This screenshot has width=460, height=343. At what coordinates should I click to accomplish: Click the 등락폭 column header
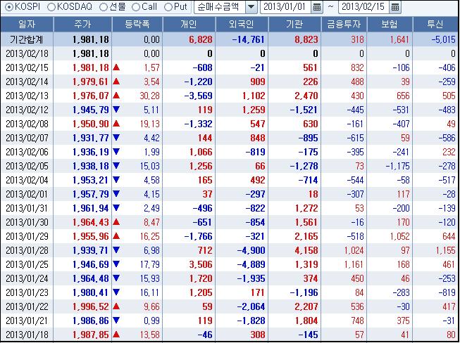[x=137, y=25]
